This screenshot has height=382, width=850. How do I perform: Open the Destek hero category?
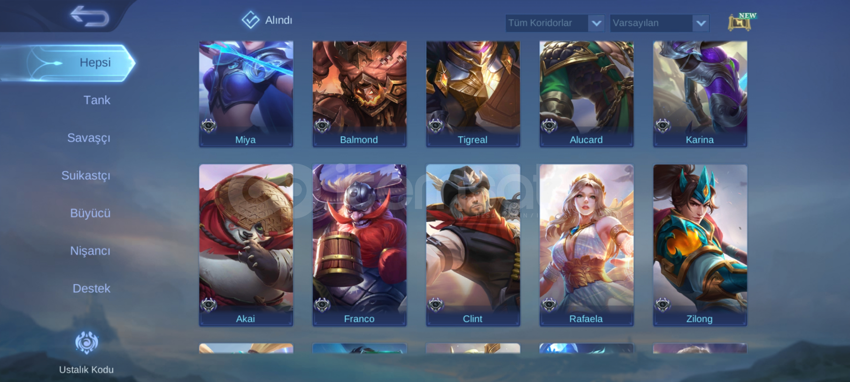(x=91, y=288)
